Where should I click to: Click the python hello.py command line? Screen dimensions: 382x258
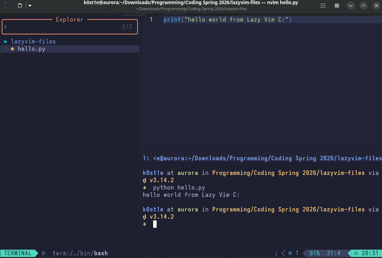pos(179,187)
